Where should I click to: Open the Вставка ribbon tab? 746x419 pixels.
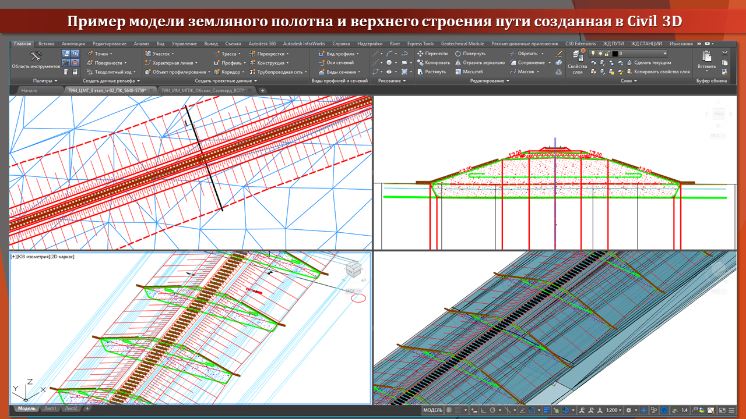tap(47, 44)
